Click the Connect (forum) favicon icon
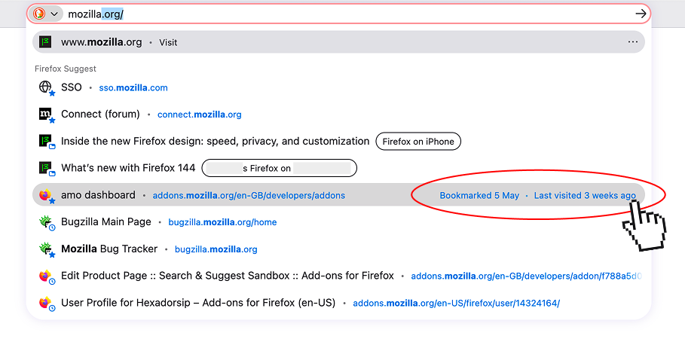 coord(47,114)
